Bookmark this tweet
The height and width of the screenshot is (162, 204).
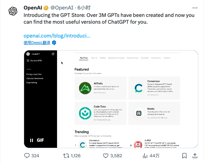[x=184, y=156]
